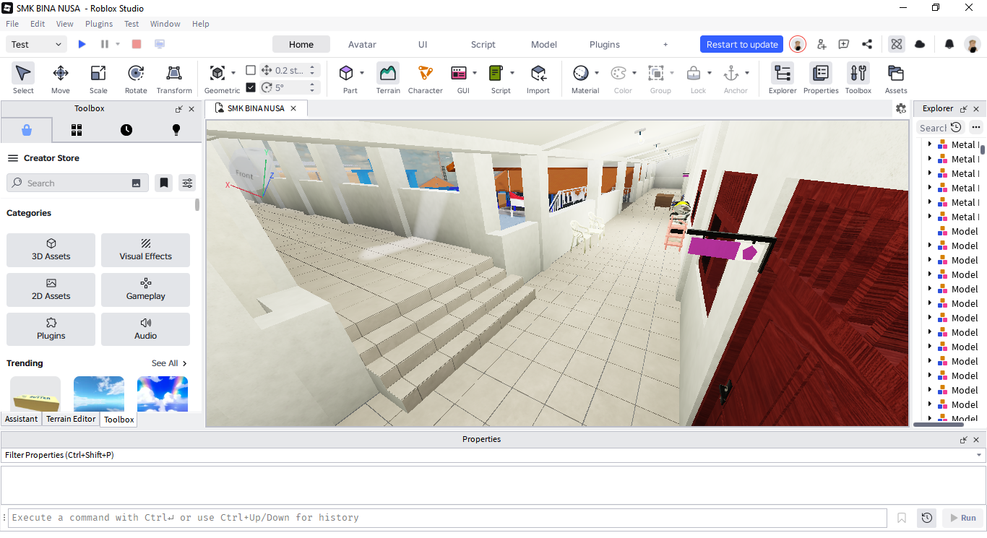Activate the Scale tool
Viewport: 987px width, 538px height.
click(98, 79)
